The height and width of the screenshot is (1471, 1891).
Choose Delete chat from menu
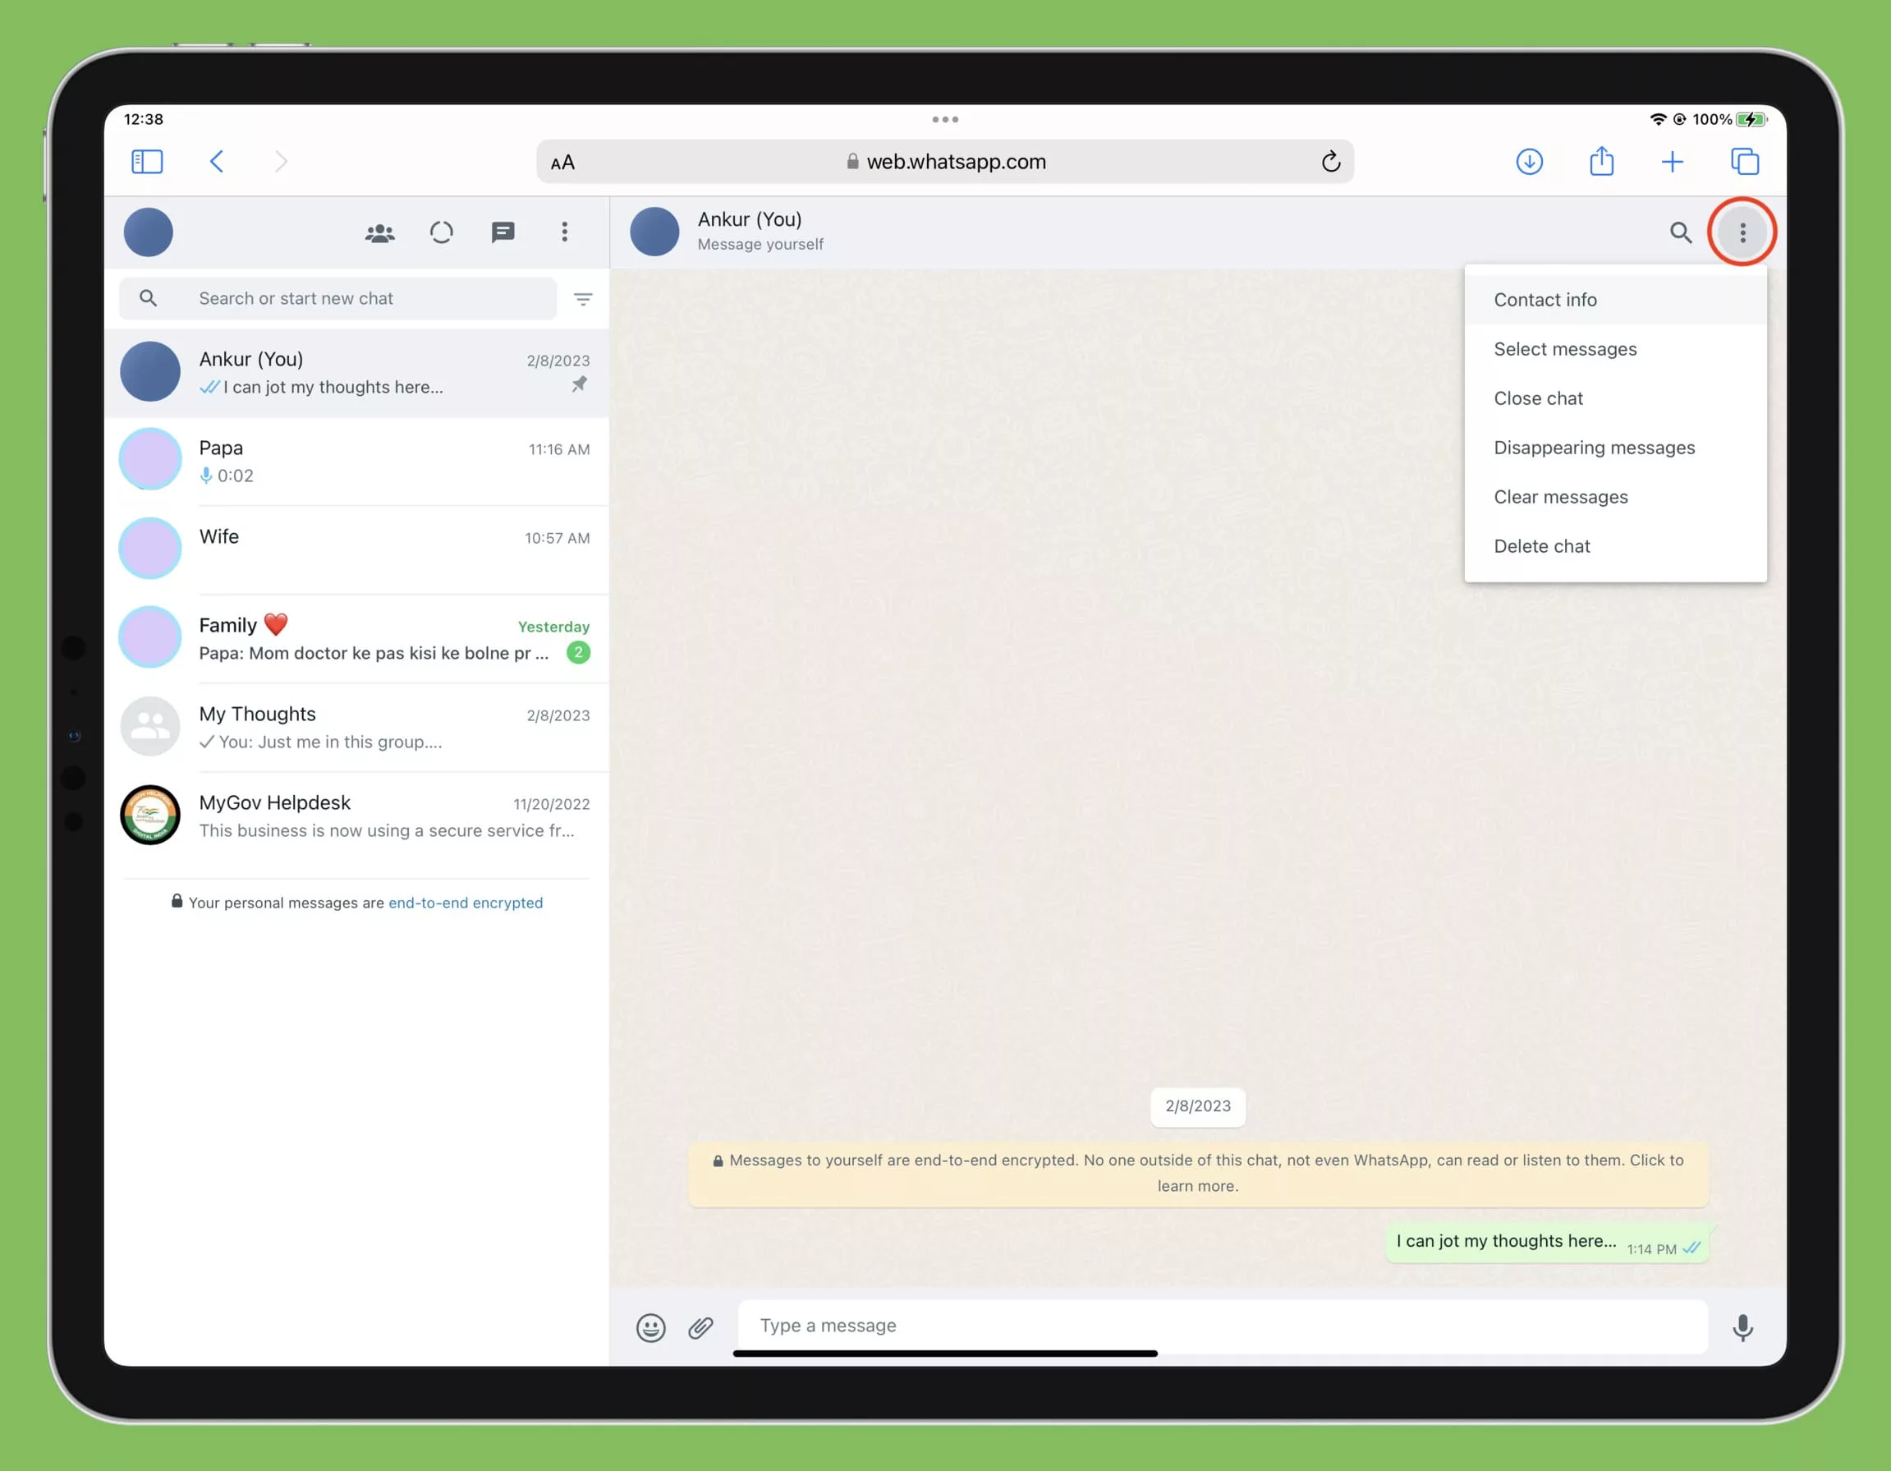[x=1616, y=547]
